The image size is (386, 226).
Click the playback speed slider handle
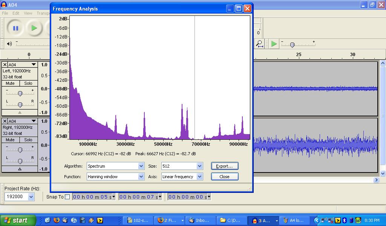coord(292,45)
